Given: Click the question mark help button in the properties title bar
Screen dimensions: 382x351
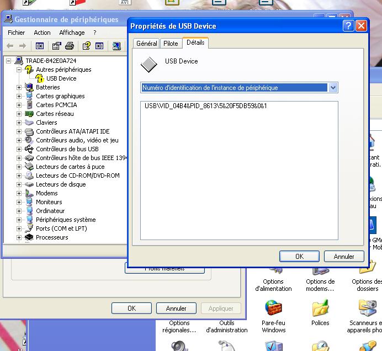Looking at the screenshot, I should point(348,25).
